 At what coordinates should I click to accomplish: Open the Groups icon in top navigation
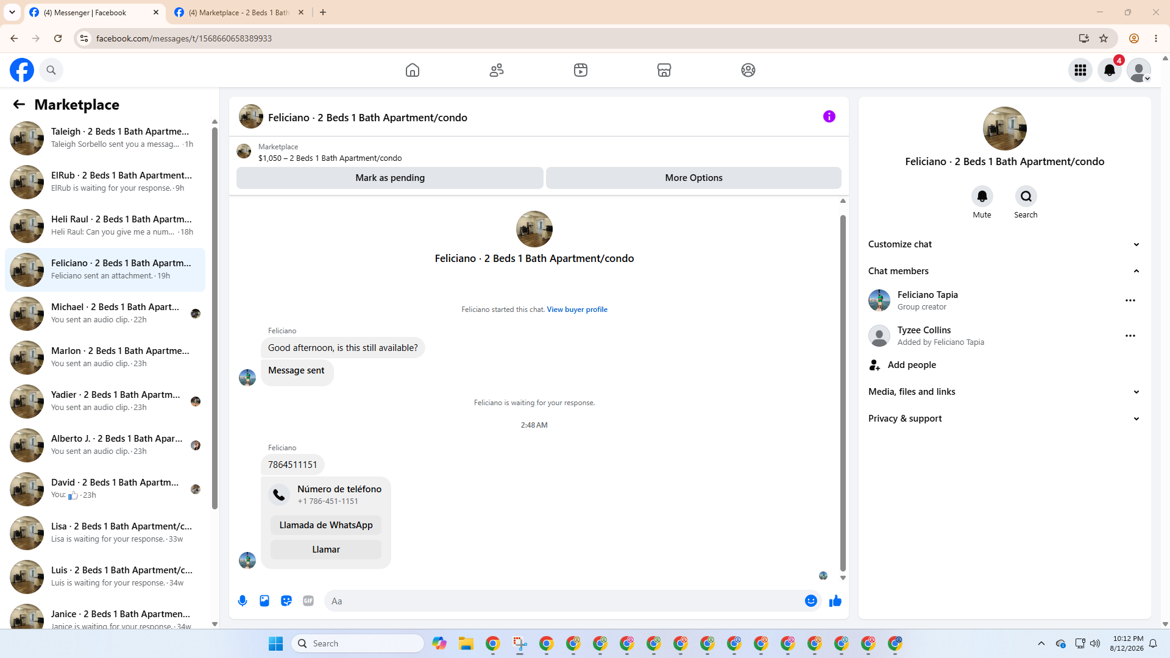point(748,70)
